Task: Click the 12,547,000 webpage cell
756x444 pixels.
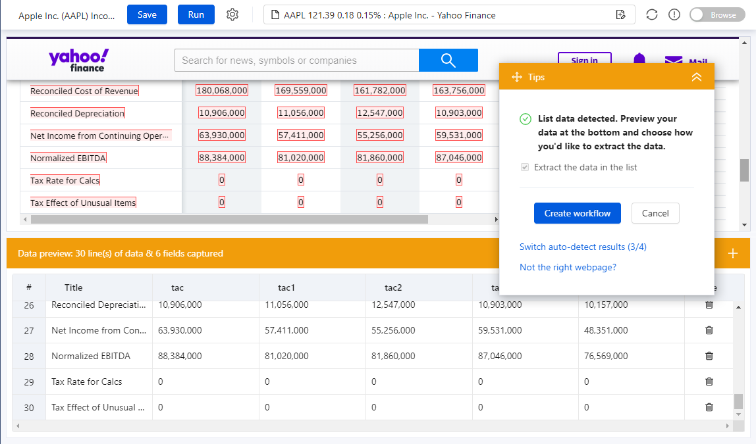Action: (380, 112)
